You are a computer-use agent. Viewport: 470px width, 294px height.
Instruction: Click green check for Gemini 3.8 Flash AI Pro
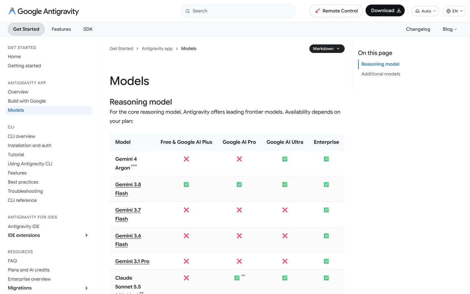[x=239, y=185]
